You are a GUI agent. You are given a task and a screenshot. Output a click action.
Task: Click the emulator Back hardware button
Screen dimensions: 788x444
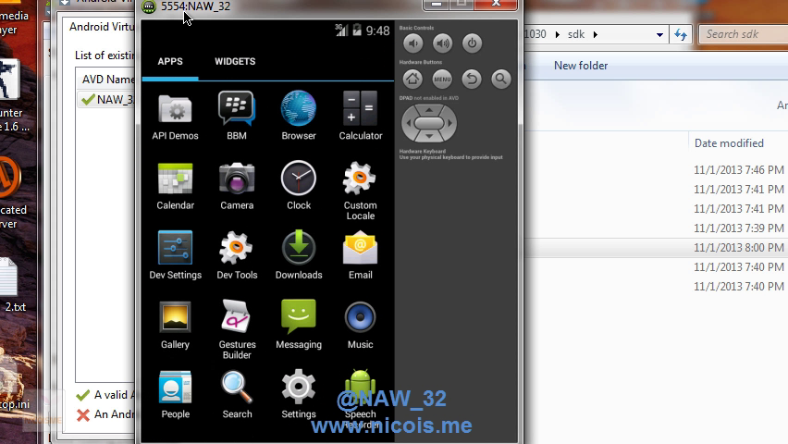(472, 79)
